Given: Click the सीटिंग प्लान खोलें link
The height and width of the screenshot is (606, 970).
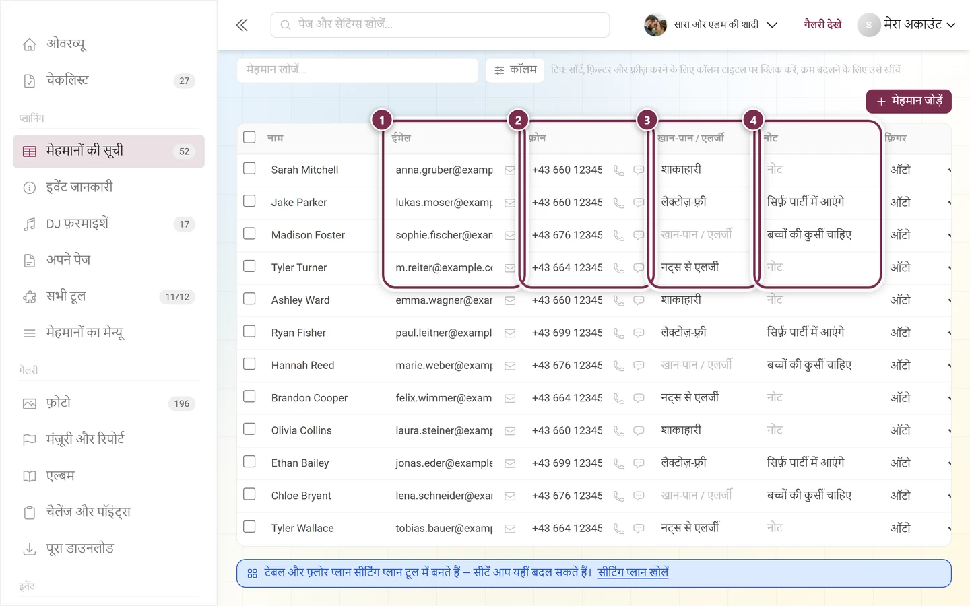Looking at the screenshot, I should (633, 573).
